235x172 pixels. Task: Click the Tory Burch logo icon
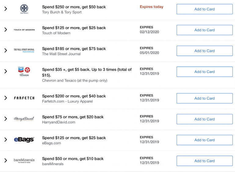tap(24, 9)
